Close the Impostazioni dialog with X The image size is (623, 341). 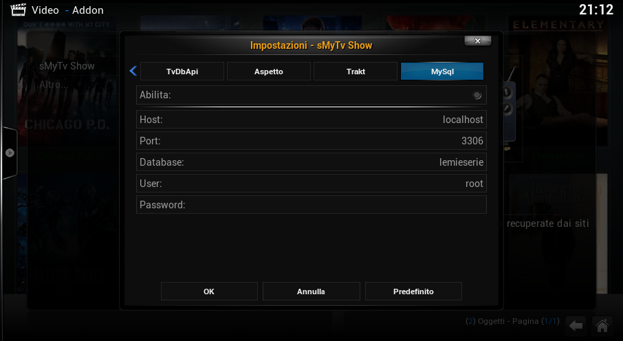click(x=478, y=41)
